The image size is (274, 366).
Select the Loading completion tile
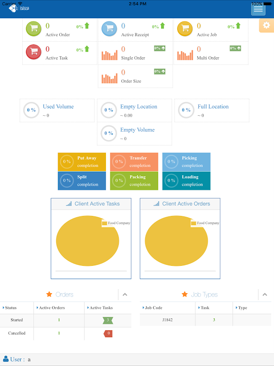tap(186, 181)
